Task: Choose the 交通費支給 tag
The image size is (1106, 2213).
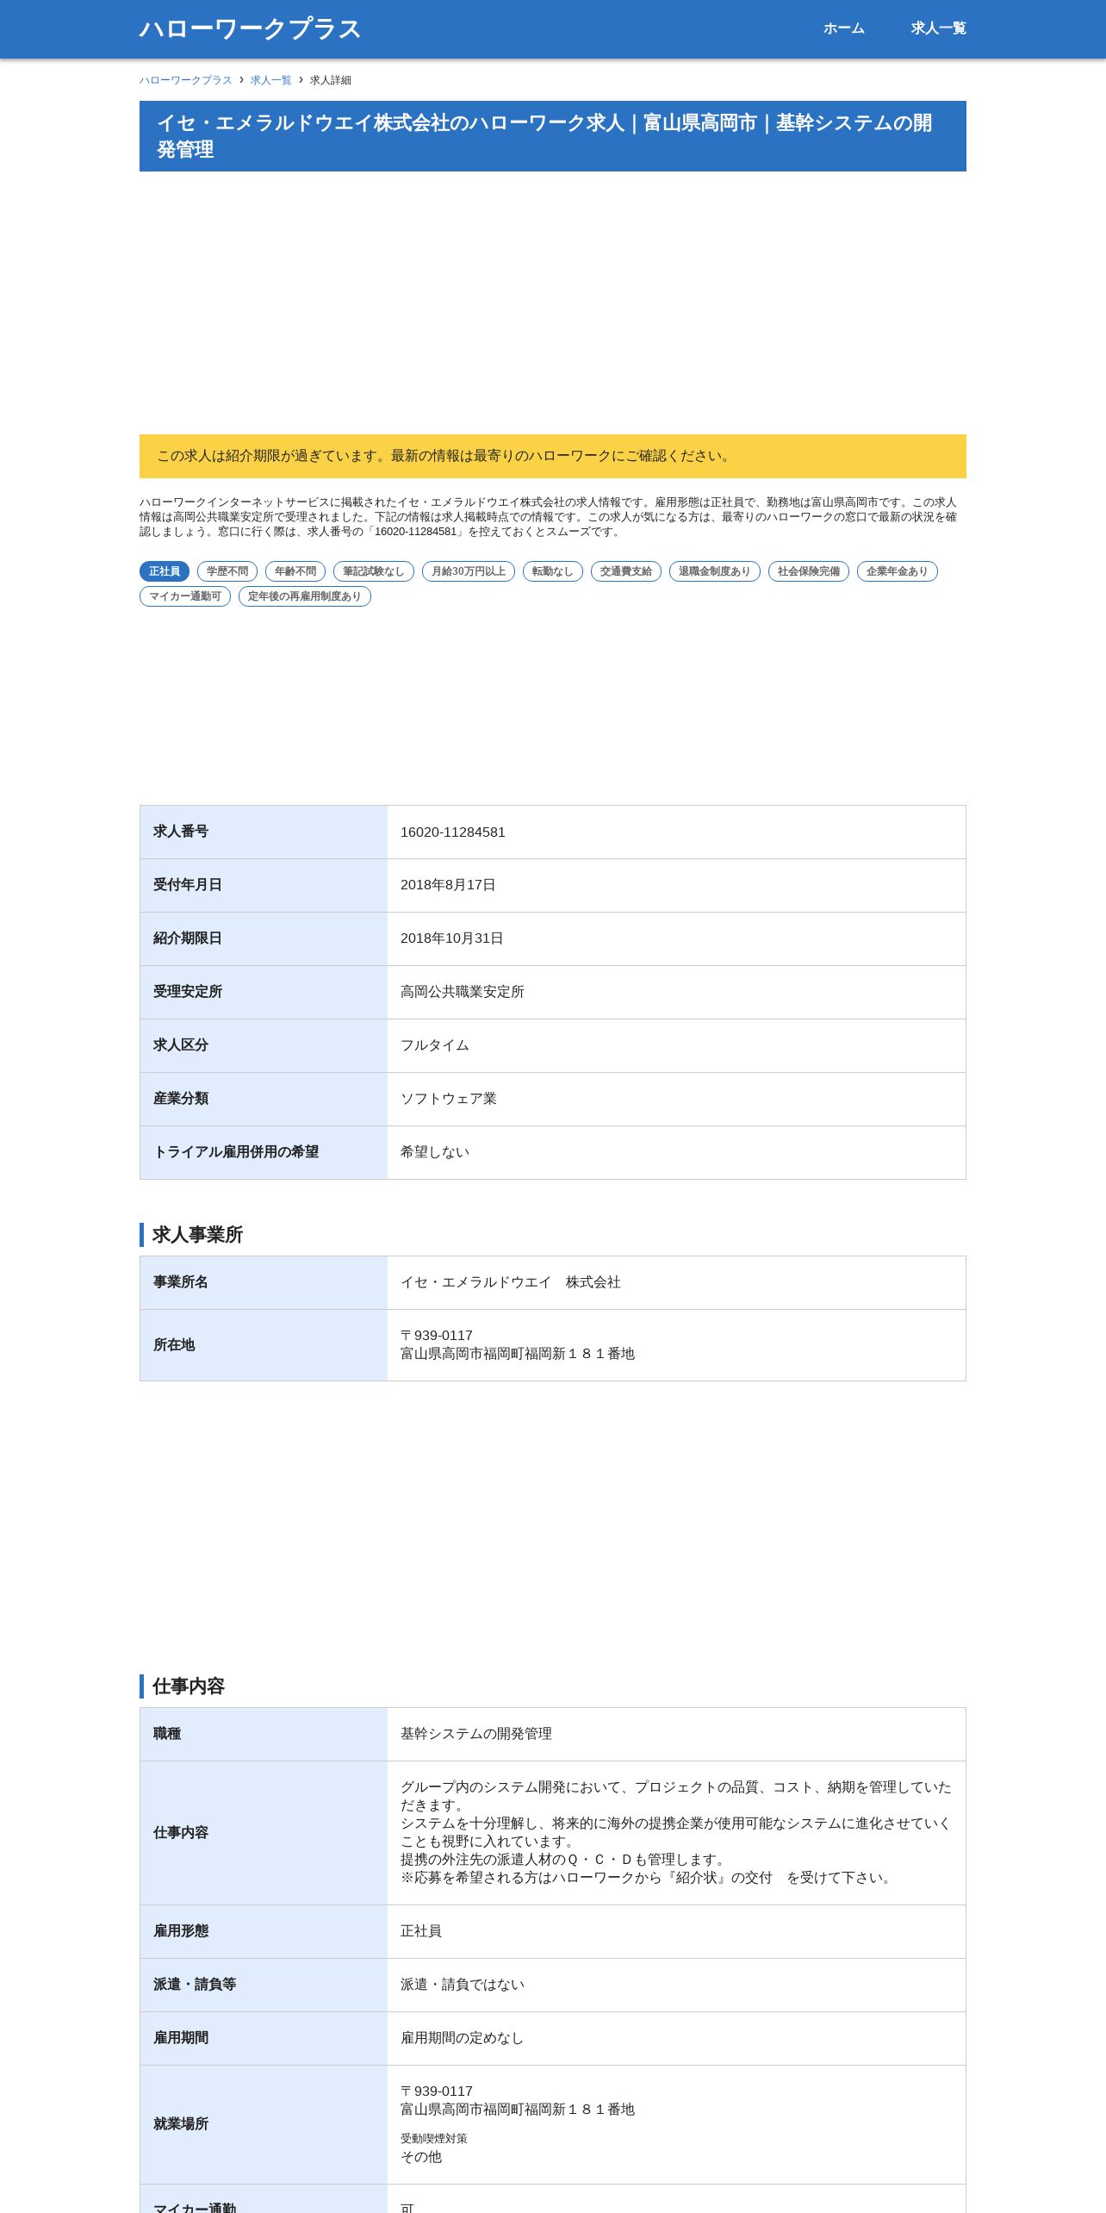Action: coord(626,571)
